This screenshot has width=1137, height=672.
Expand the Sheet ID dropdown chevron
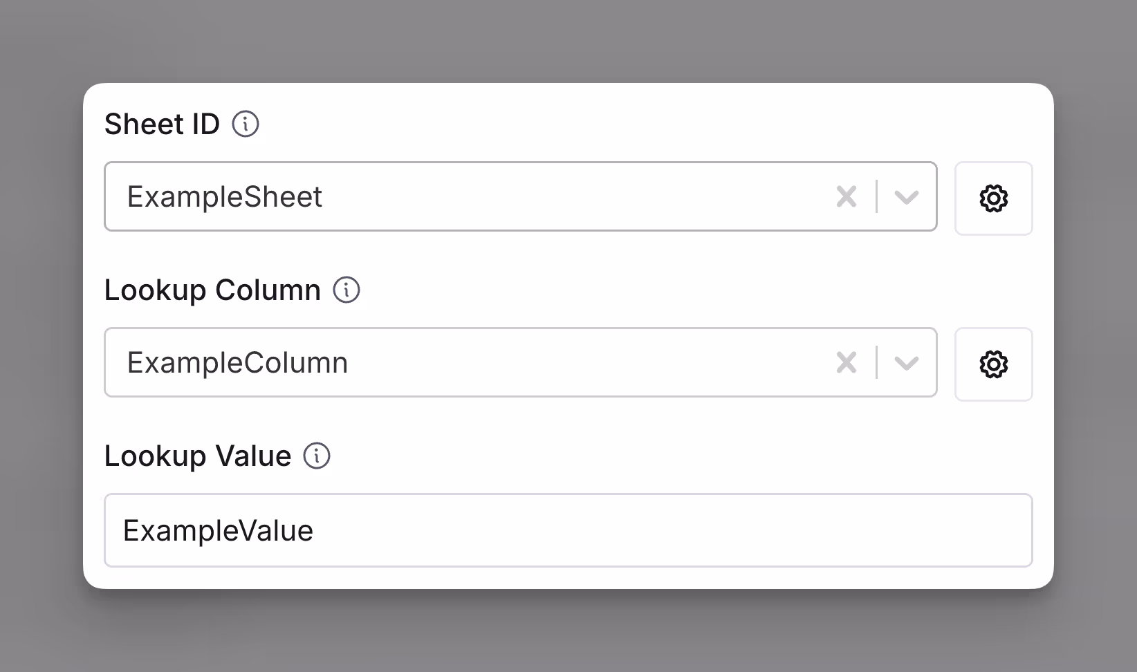906,198
